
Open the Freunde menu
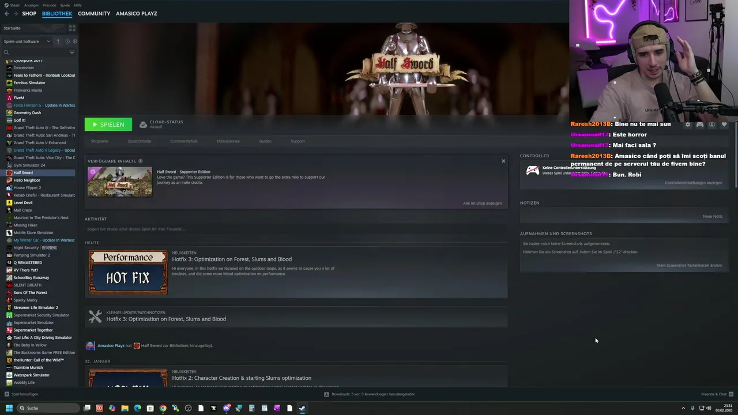50,5
